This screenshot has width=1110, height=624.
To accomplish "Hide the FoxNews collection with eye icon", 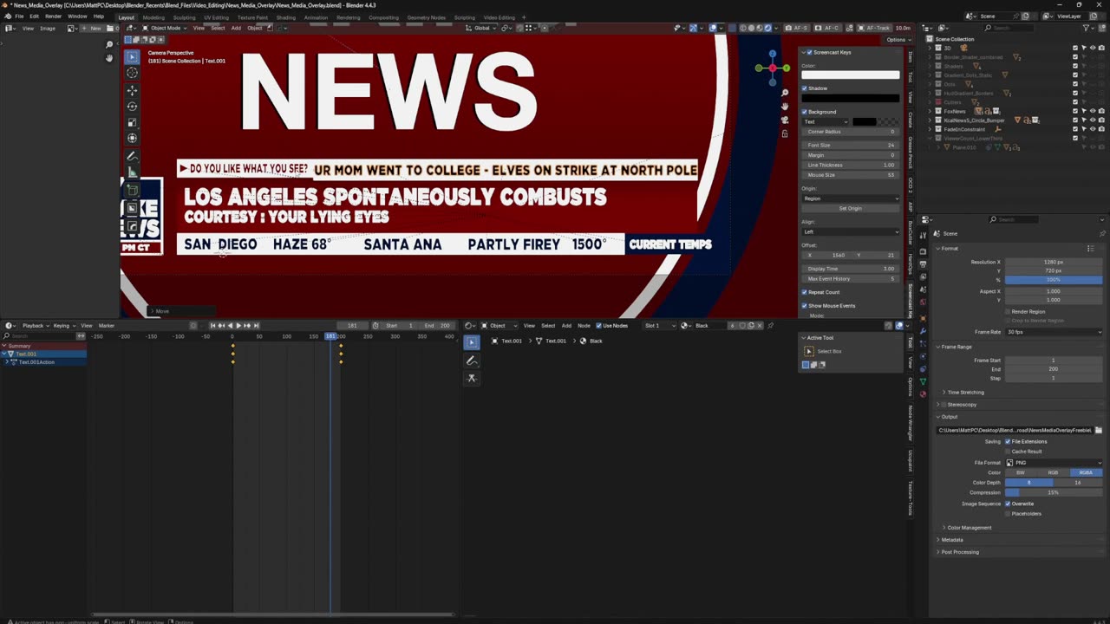I will tap(1093, 111).
